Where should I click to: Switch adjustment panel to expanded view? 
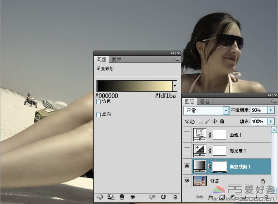[111, 197]
